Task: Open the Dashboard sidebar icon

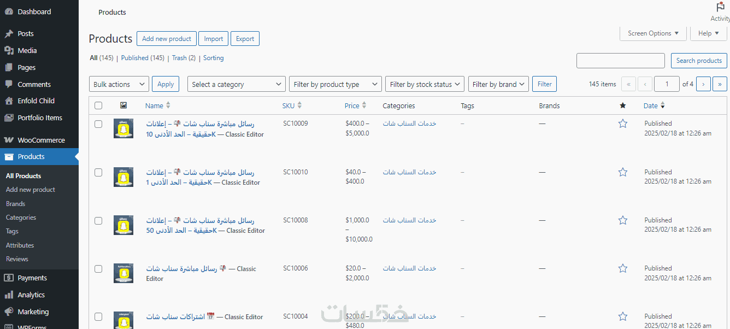Action: 9,11
